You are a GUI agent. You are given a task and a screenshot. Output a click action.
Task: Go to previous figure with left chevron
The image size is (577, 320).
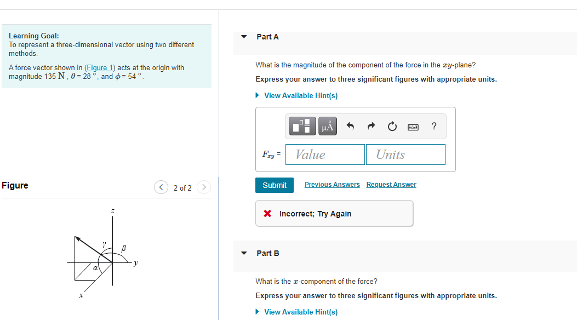tap(161, 187)
